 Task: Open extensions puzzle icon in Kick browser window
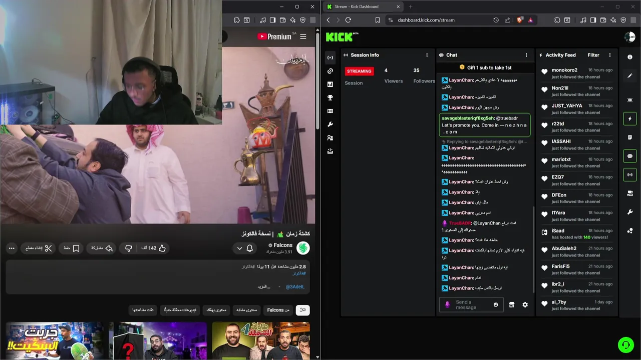pos(557,20)
